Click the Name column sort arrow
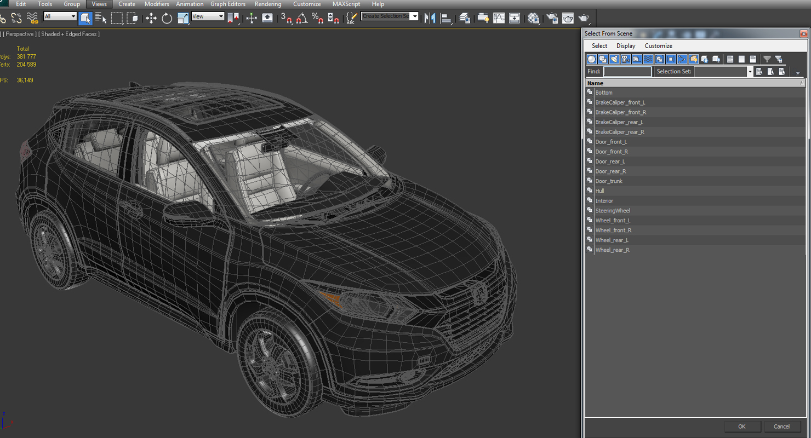Image resolution: width=811 pixels, height=438 pixels. (x=801, y=83)
